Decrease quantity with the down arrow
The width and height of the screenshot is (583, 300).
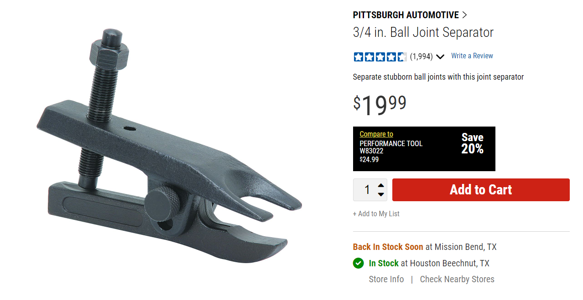tap(381, 194)
